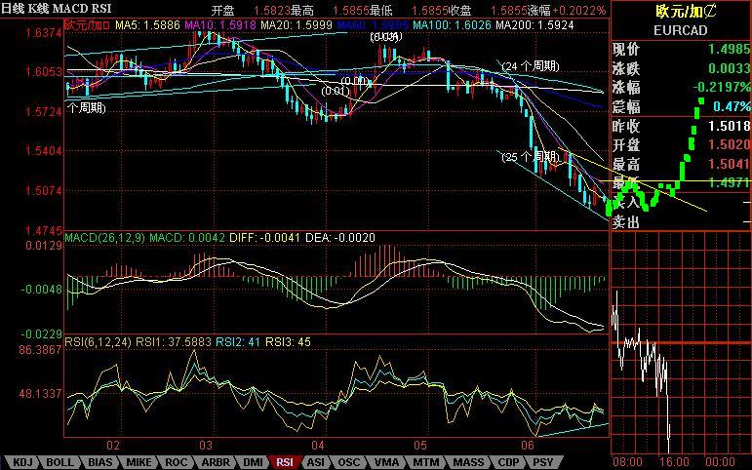Screen dimensions: 752x470
Task: Open the BOLL indicator tab
Action: tap(59, 463)
